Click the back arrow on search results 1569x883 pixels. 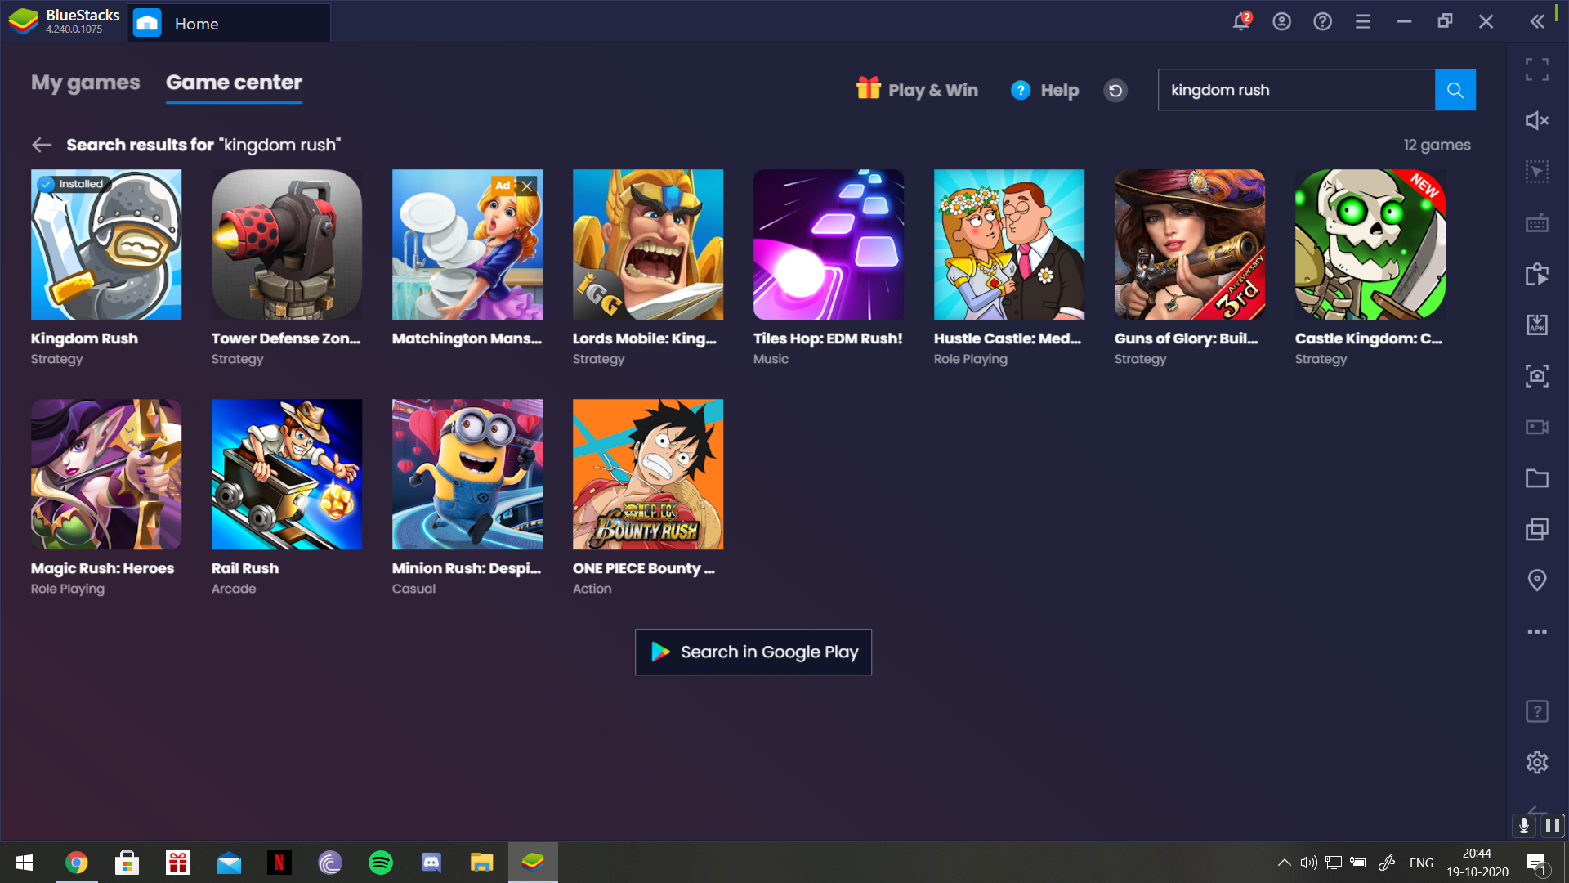pos(41,143)
